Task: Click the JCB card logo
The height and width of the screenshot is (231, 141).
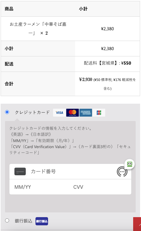Action: pyautogui.click(x=99, y=113)
